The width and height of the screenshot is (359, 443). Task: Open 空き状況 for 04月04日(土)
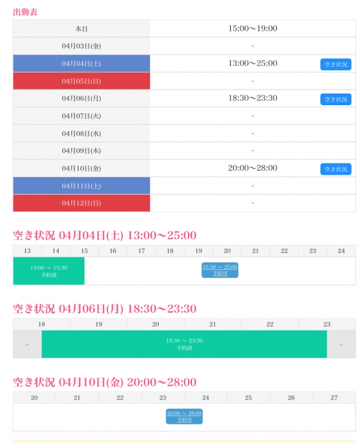[x=335, y=64]
